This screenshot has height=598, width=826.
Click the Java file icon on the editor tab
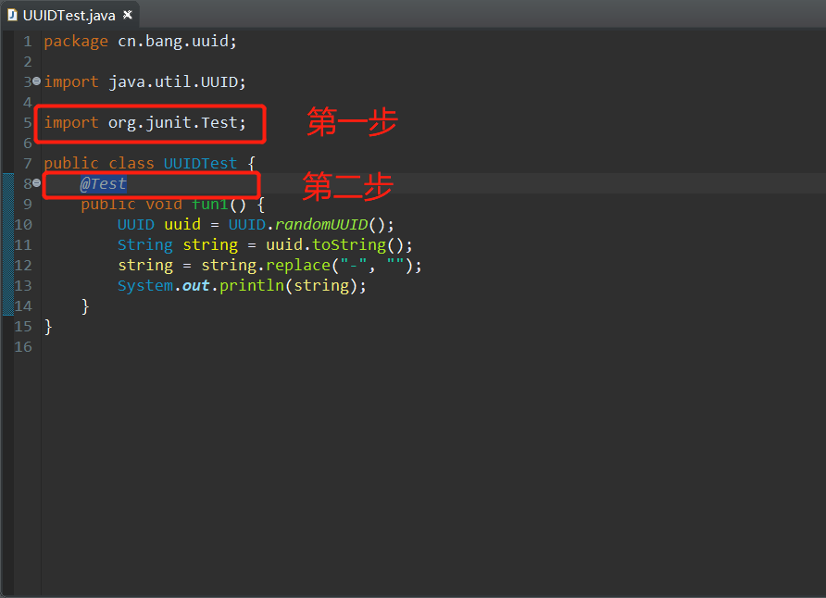[x=12, y=14]
